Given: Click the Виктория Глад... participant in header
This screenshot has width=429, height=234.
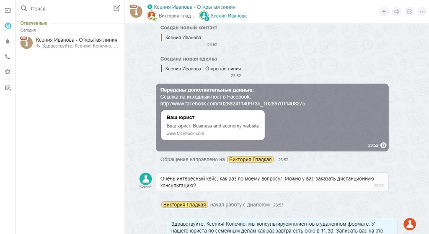Looking at the screenshot, I should click(177, 16).
